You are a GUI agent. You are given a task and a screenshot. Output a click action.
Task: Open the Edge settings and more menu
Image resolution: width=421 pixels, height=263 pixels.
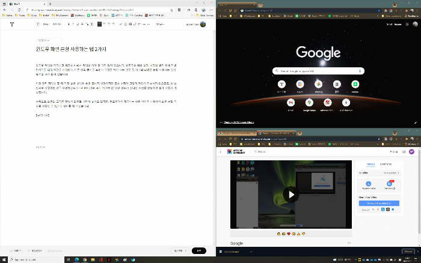click(x=210, y=10)
